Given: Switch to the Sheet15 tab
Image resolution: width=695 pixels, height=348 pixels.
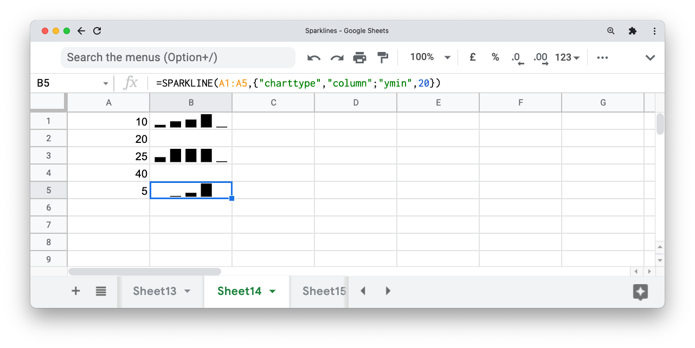Looking at the screenshot, I should [x=324, y=291].
